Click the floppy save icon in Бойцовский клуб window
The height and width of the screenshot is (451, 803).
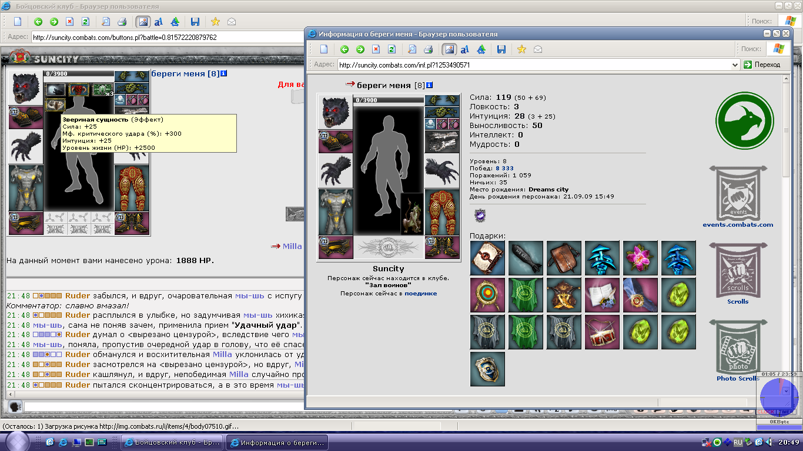[195, 22]
